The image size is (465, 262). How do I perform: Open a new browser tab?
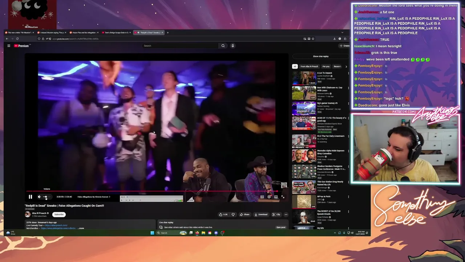(x=167, y=32)
